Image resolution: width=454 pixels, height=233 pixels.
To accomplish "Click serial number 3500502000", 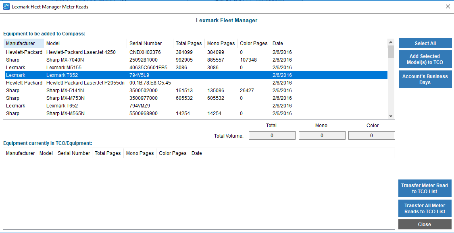I will [x=144, y=91].
